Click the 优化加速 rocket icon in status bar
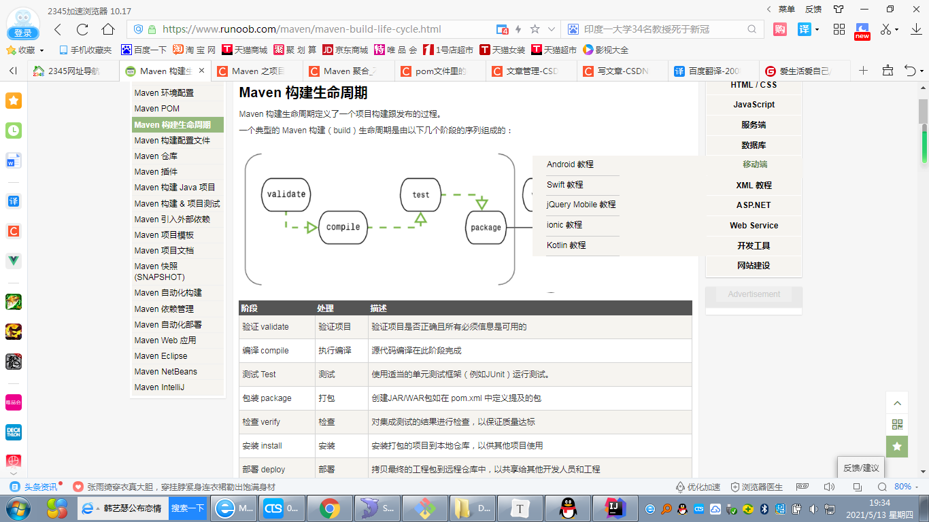 [x=680, y=487]
